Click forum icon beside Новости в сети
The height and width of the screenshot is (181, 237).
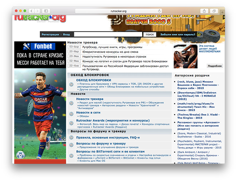71,114
